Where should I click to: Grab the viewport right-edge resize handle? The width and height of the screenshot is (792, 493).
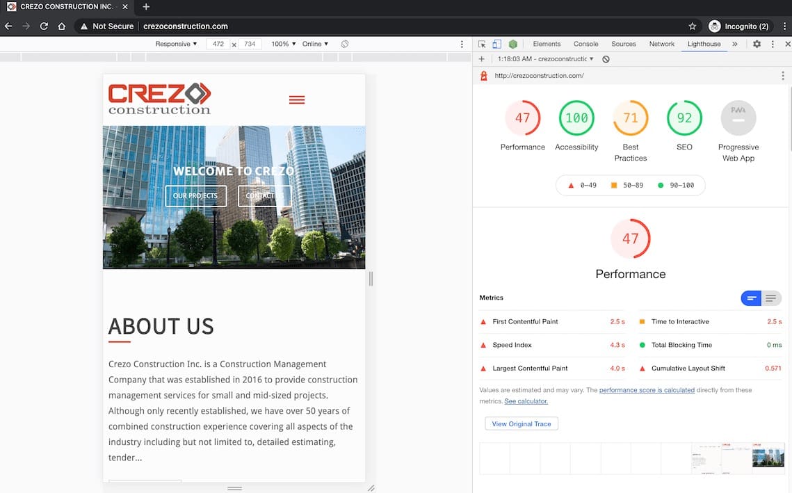click(x=371, y=278)
